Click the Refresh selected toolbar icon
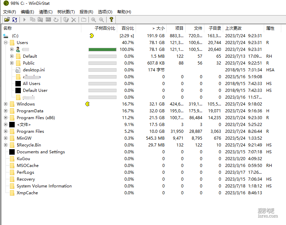286x225 pixels. point(56,19)
